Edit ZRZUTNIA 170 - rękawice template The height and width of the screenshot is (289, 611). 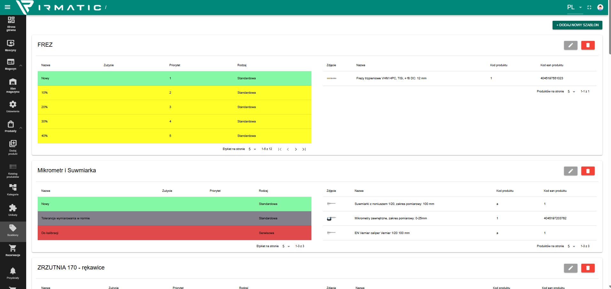(x=570, y=268)
